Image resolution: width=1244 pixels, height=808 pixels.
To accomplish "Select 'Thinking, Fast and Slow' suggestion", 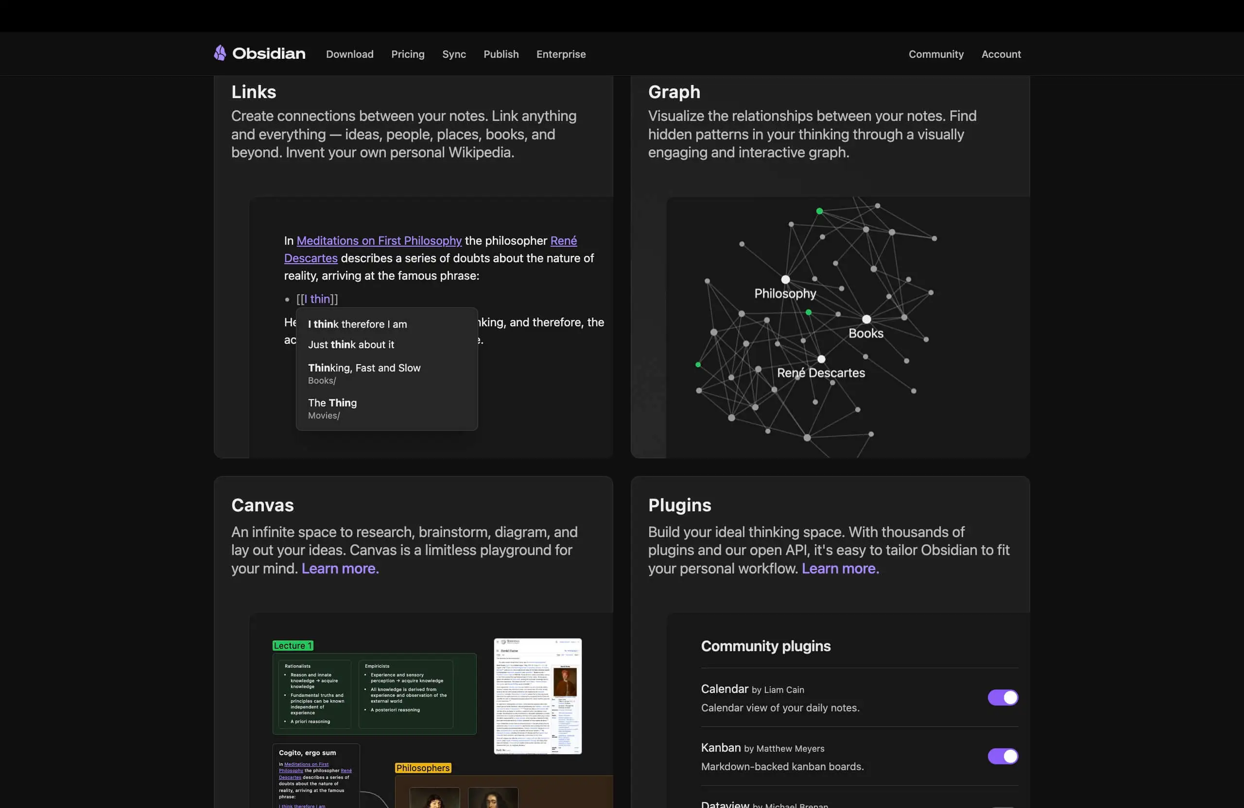I will [x=387, y=373].
